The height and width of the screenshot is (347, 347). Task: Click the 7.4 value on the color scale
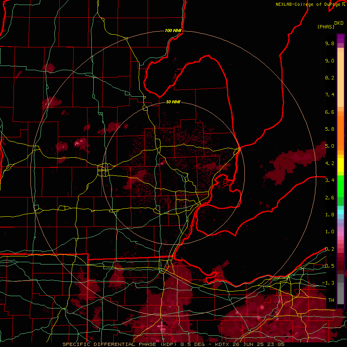point(330,95)
